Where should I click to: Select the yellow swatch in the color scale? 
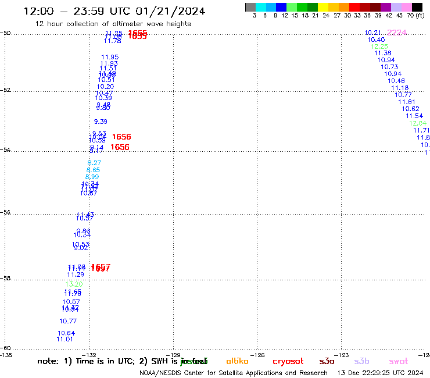(x=323, y=8)
